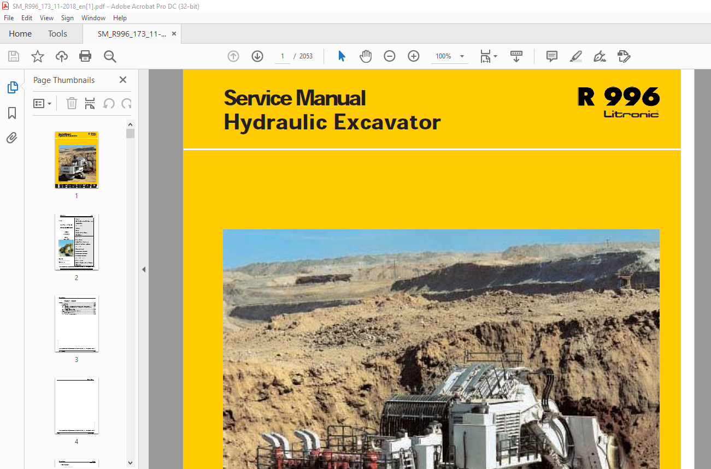The height and width of the screenshot is (469, 711).
Task: Select the SM_R996_173_11 document tab
Action: pos(132,34)
